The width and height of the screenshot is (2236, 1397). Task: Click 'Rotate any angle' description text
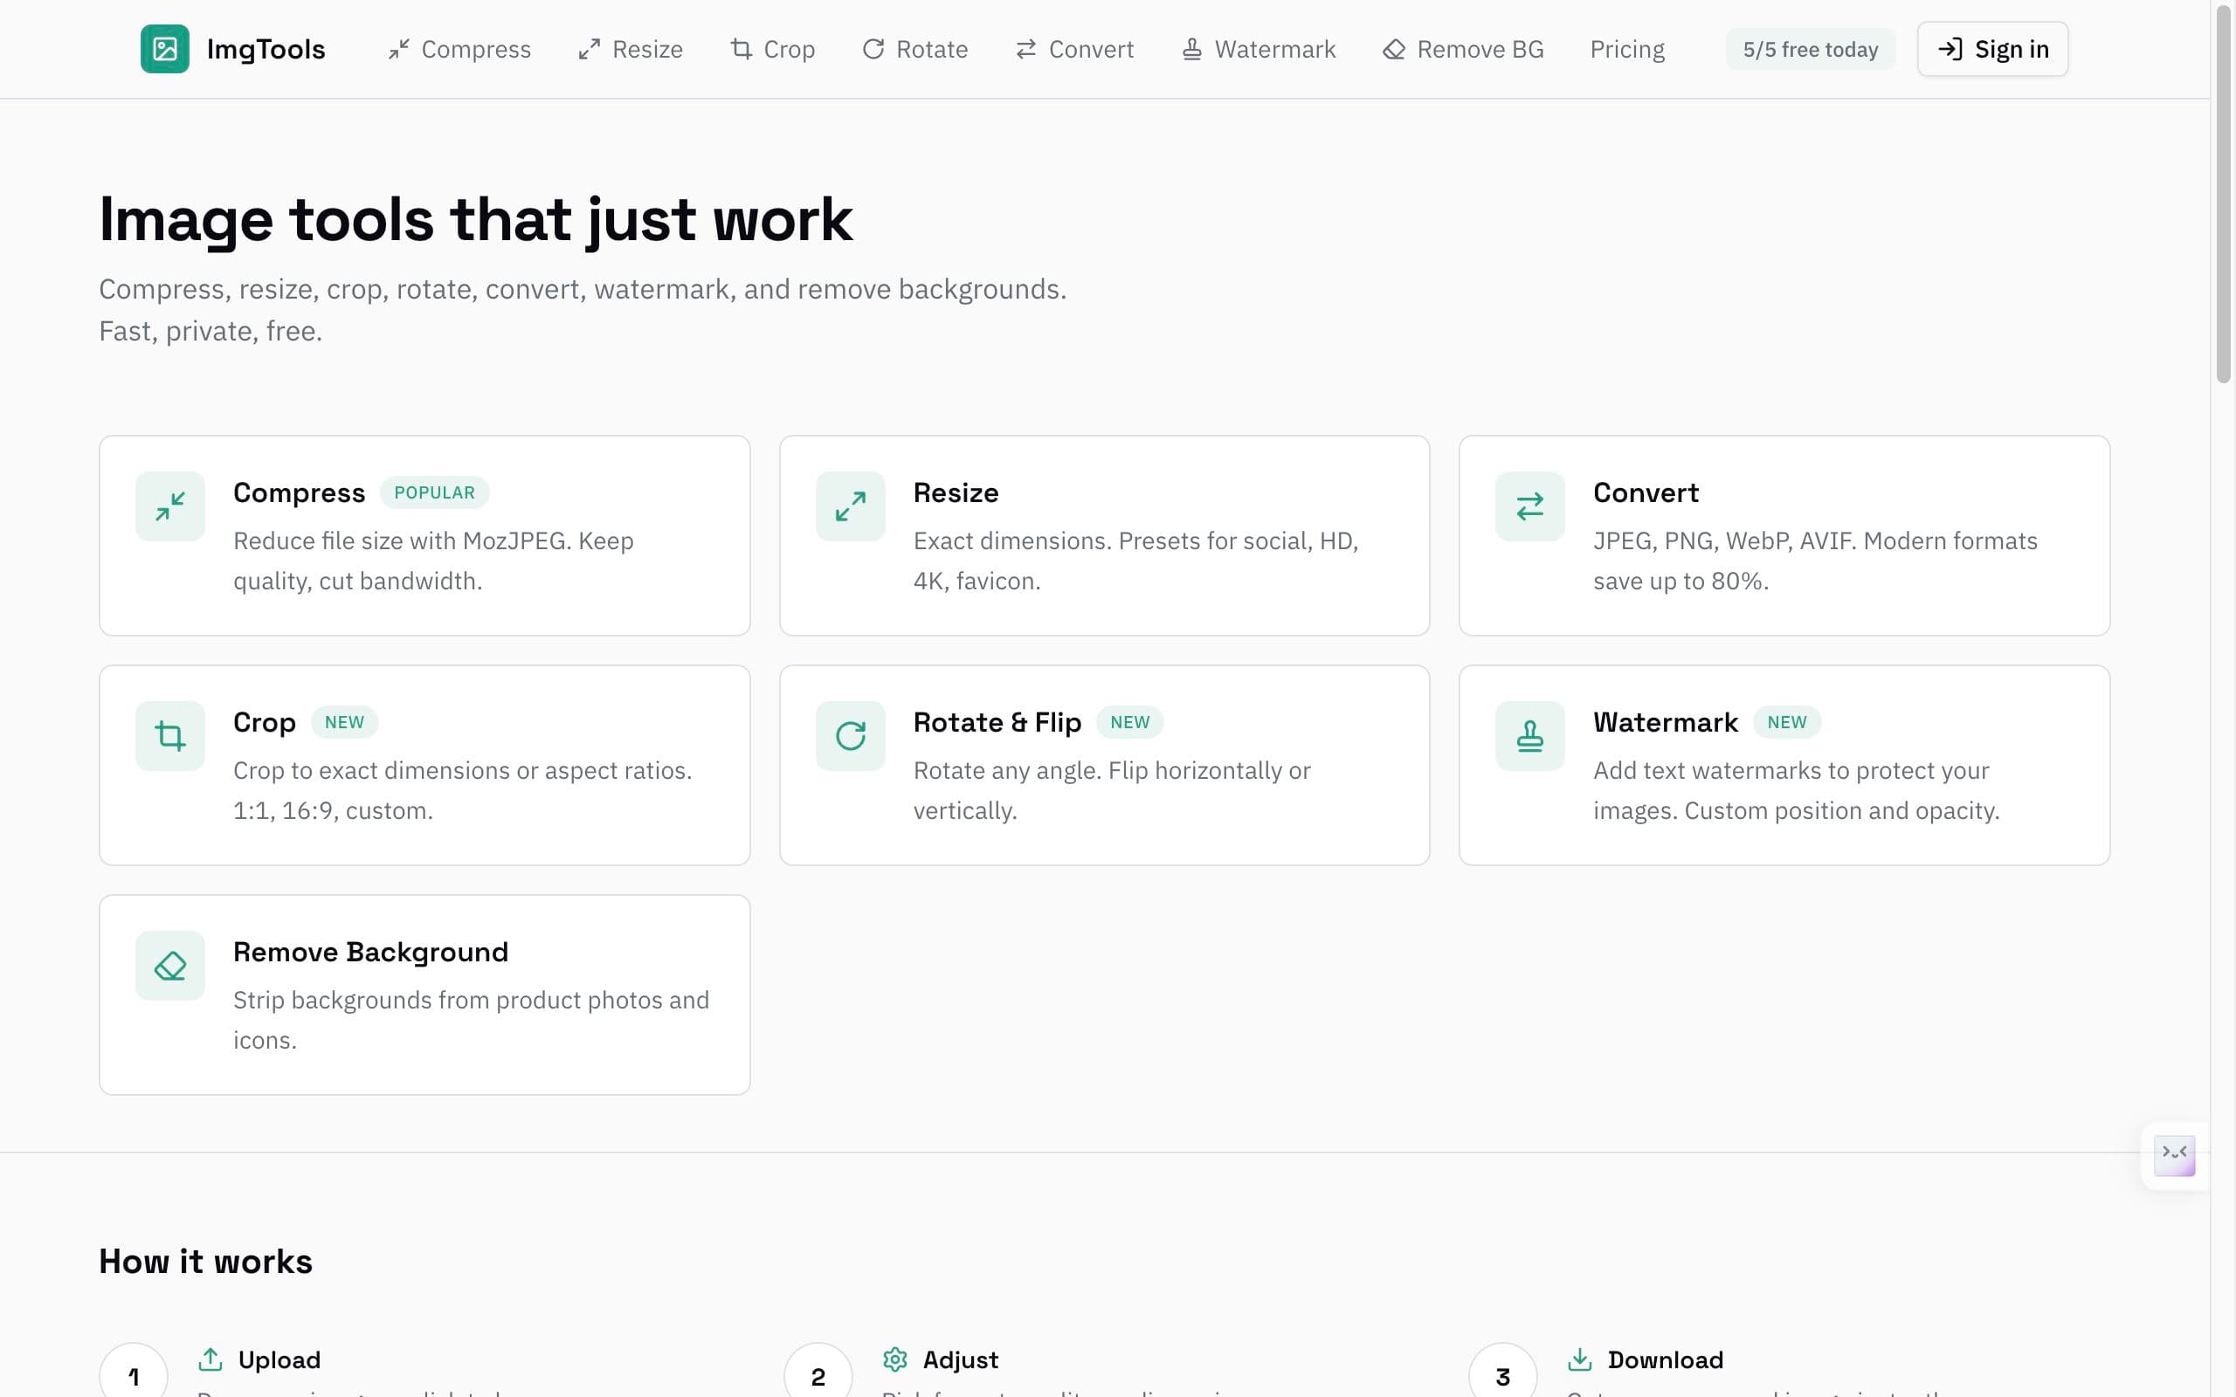point(1112,790)
